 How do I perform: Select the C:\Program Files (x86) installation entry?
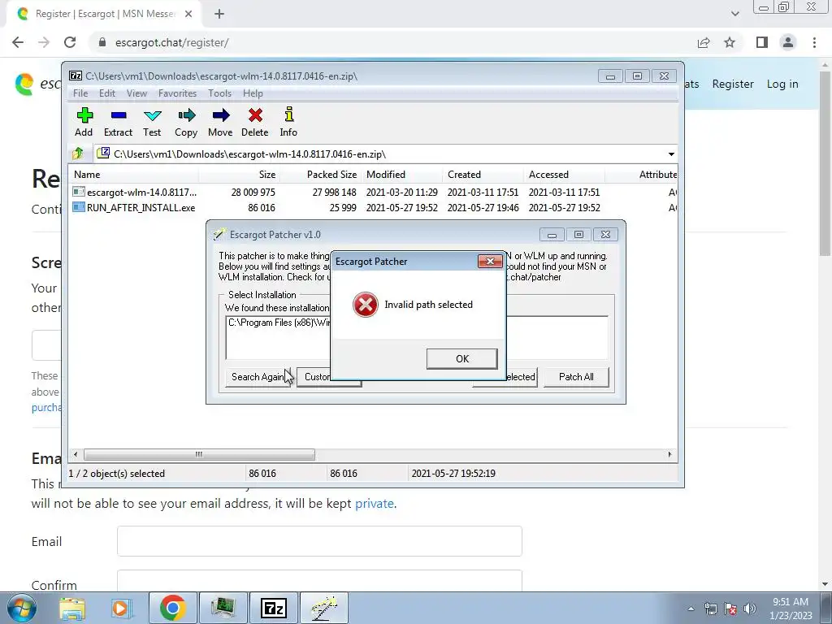[x=279, y=323]
